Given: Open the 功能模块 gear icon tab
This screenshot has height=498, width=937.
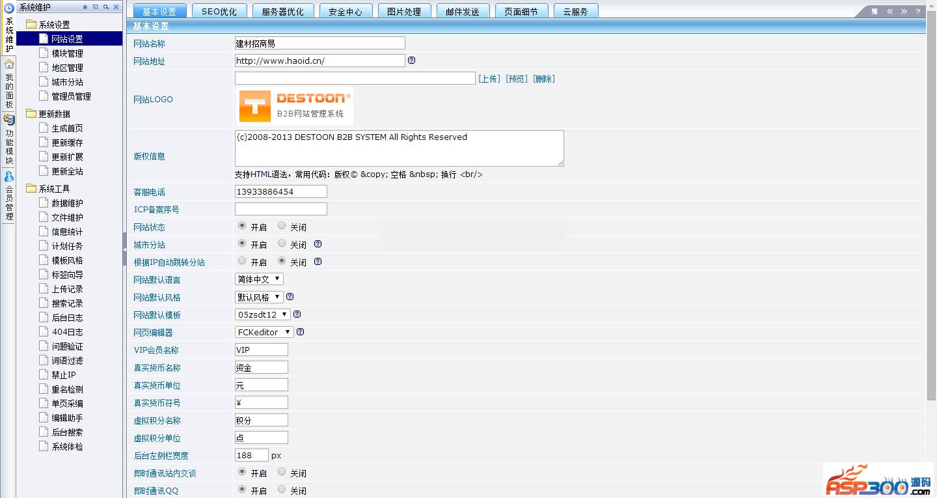Looking at the screenshot, I should click(9, 141).
